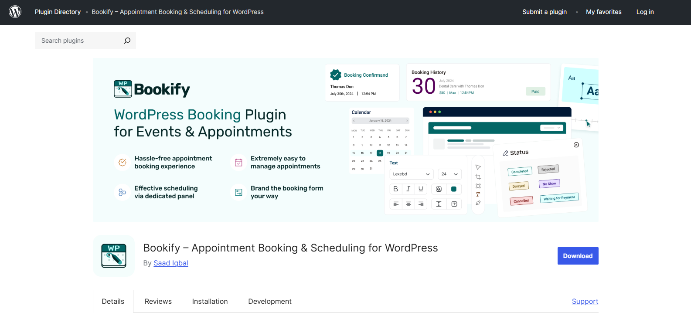Open the font size 24 dropdown
The width and height of the screenshot is (691, 316).
coord(449,174)
